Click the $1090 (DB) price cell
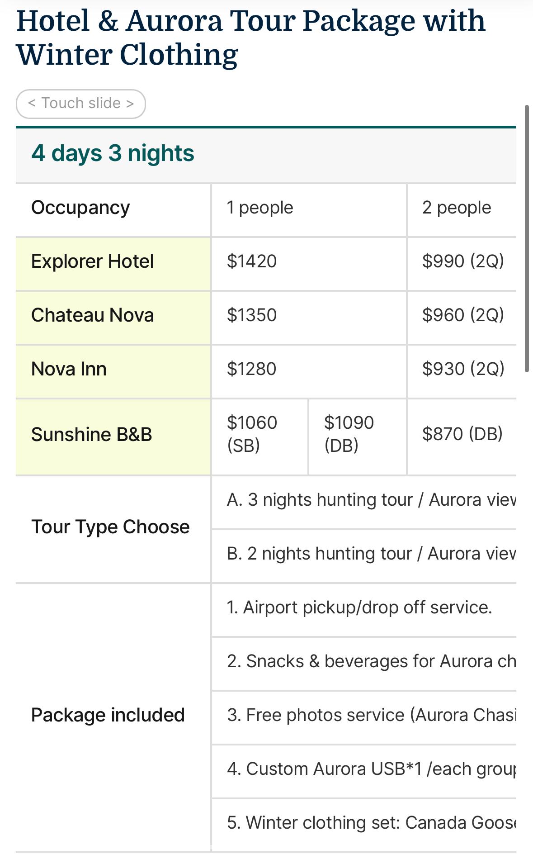 pyautogui.click(x=349, y=434)
